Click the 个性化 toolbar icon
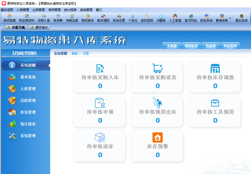Image resolution: width=251 pixels, height=174 pixels. pos(133,18)
